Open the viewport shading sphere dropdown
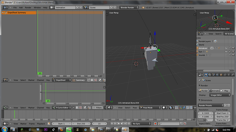Screen dimensions: 236x132 (x=165, y=107)
